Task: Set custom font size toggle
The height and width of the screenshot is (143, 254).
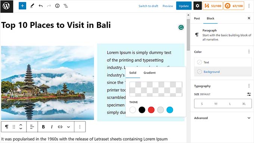Action: pyautogui.click(x=249, y=94)
